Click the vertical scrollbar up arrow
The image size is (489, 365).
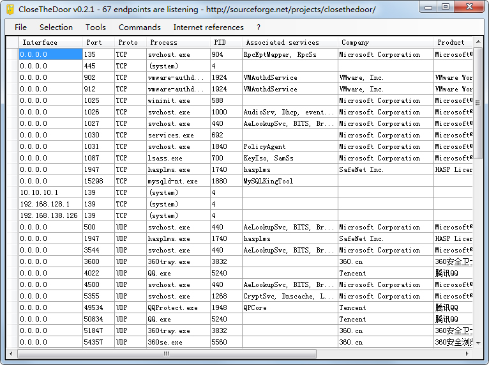coord(478,42)
